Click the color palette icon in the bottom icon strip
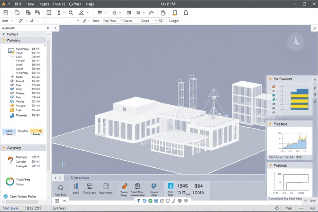 (162, 201)
